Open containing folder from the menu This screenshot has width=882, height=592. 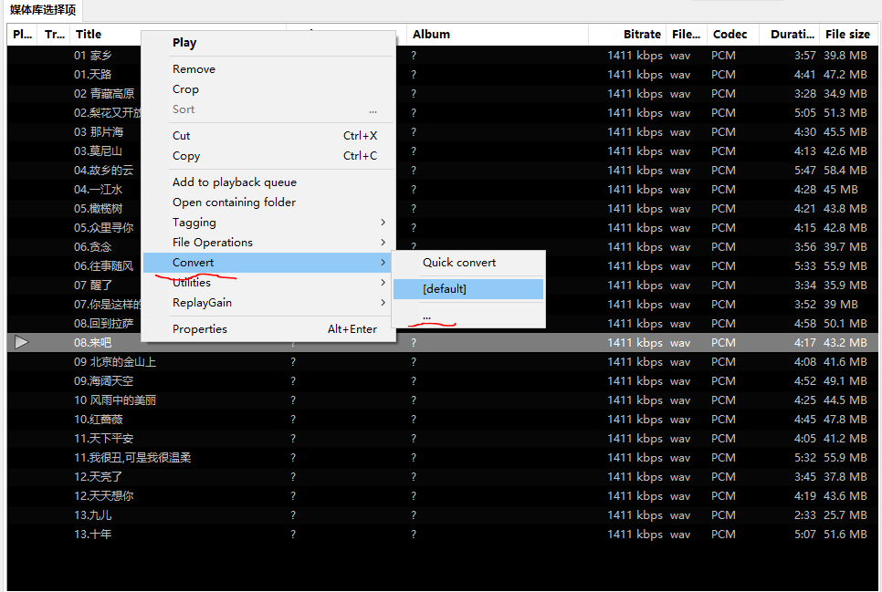coord(234,203)
